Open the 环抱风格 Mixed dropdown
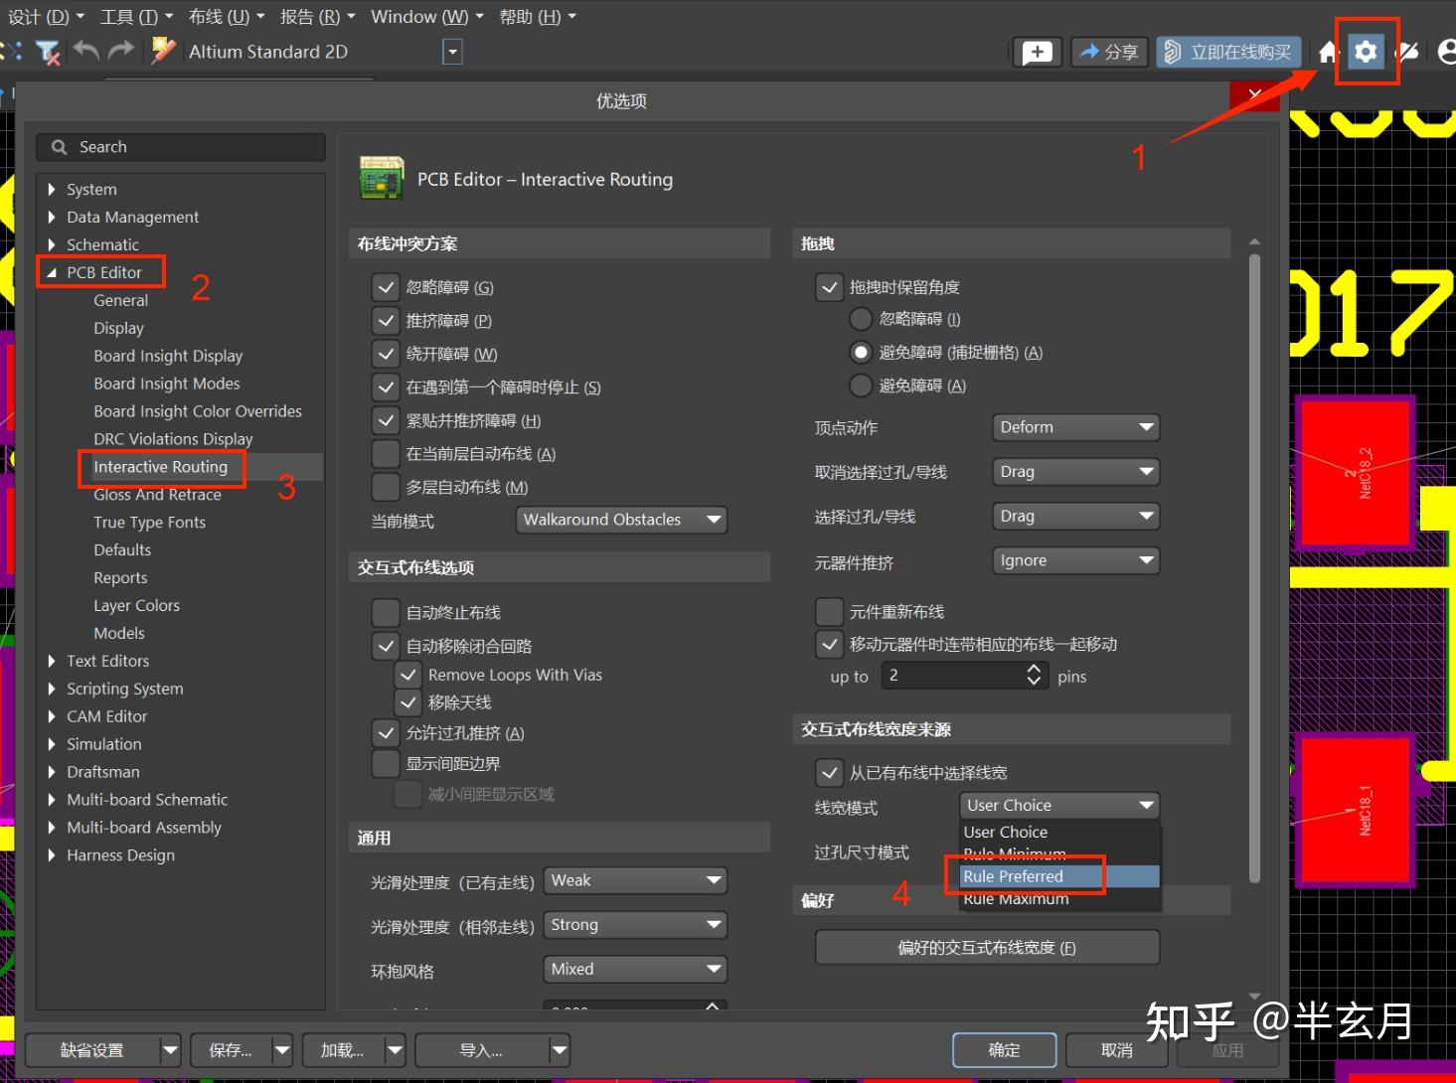1456x1083 pixels. (x=635, y=969)
